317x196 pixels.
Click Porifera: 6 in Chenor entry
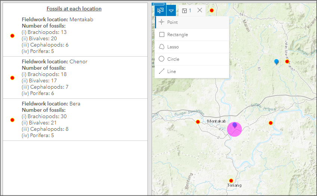tap(38, 93)
